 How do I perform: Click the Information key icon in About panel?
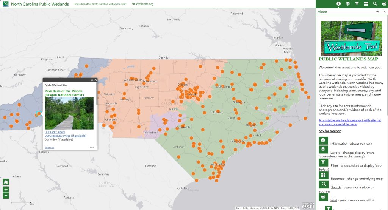(323, 141)
